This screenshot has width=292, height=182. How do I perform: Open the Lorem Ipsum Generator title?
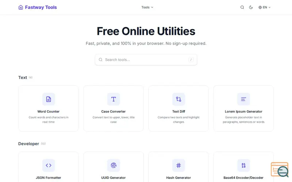(x=243, y=111)
